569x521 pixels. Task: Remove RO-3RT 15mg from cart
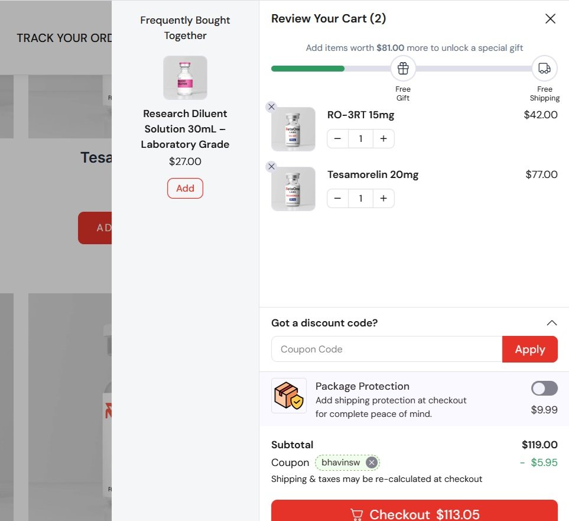point(271,107)
